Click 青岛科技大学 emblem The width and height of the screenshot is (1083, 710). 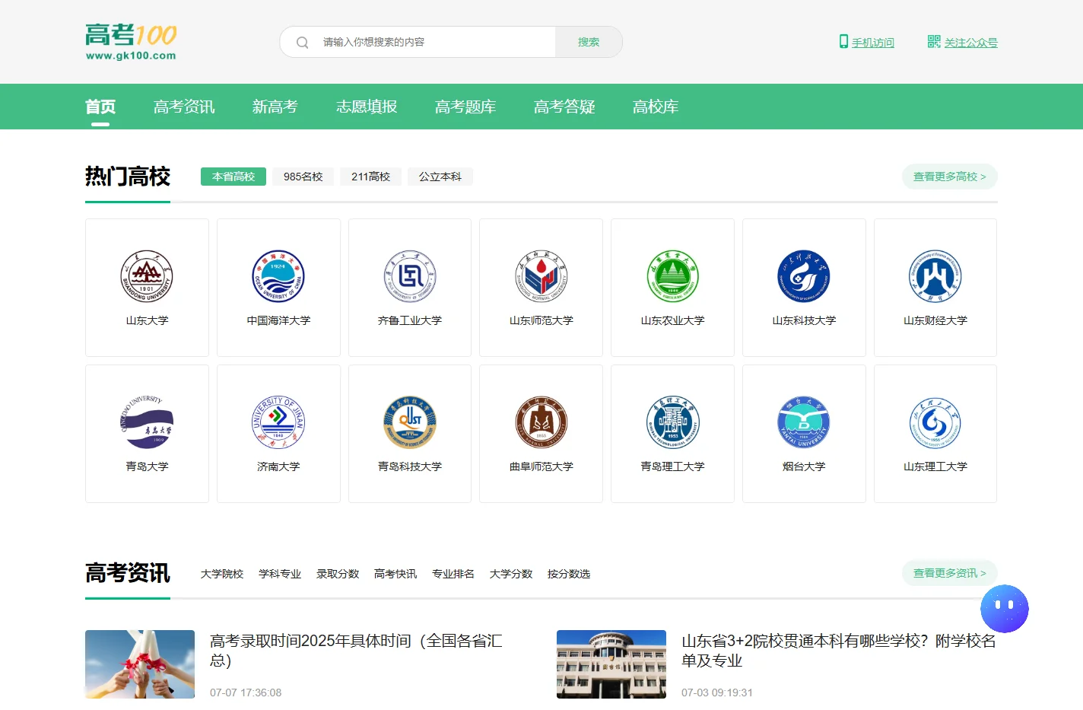coord(410,422)
